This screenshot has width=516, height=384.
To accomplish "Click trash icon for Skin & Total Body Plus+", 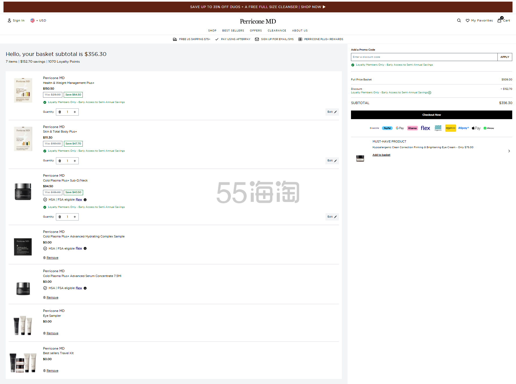I will [60, 161].
